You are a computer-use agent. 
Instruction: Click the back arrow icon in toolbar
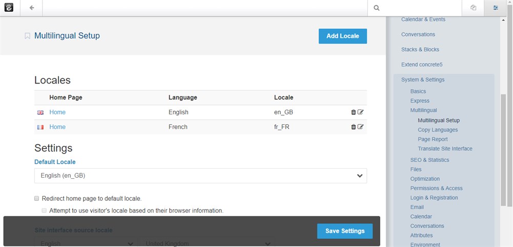[32, 8]
